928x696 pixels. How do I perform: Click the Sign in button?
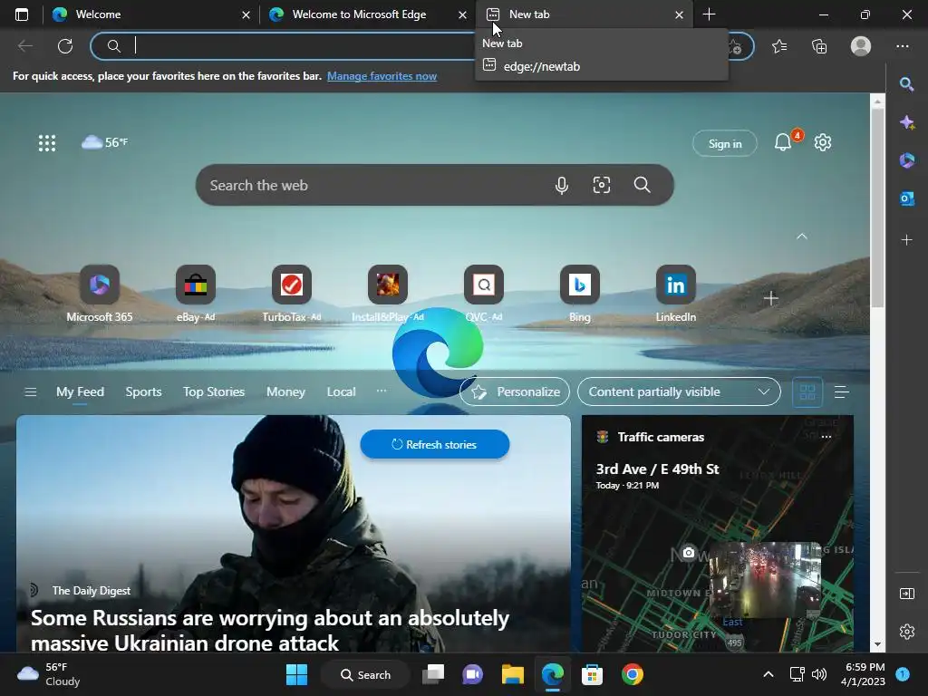pyautogui.click(x=724, y=143)
